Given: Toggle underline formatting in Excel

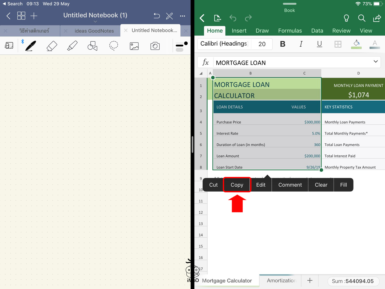Looking at the screenshot, I should (x=319, y=44).
